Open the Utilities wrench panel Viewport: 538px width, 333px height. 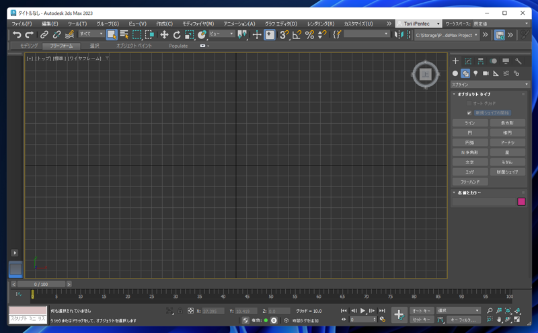point(518,61)
